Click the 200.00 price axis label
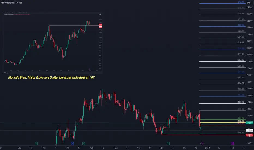The width and height of the screenshot is (254, 150). (x=249, y=75)
